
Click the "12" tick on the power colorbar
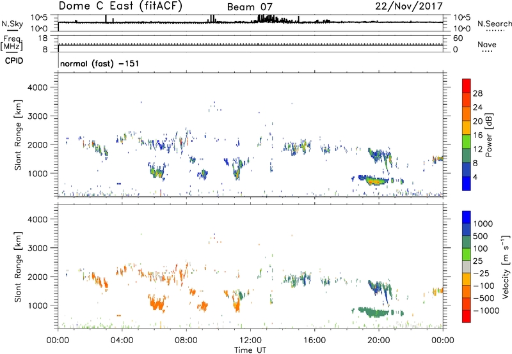(x=477, y=150)
